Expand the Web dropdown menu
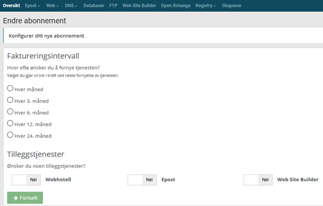Viewport: 323px width, 206px height. (x=53, y=5)
